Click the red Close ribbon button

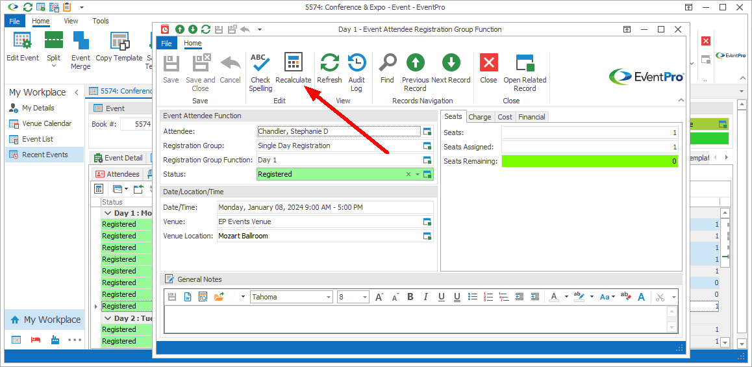point(489,68)
